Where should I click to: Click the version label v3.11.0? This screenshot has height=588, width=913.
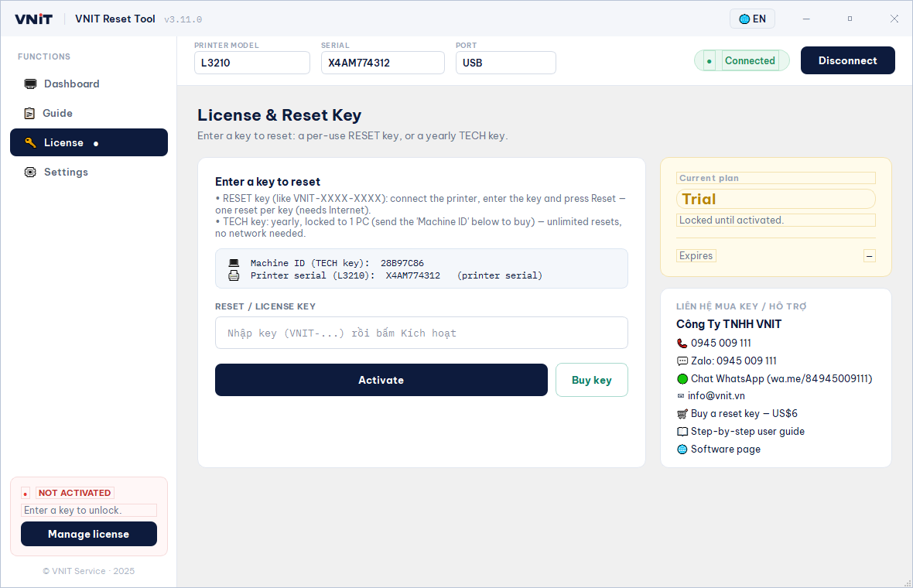[183, 20]
